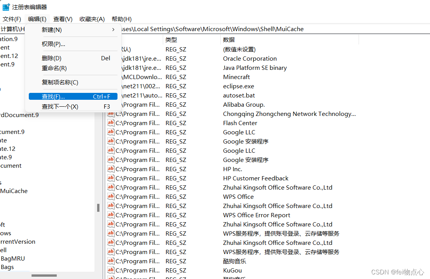Select the ate.12 key in the tree

coord(8,149)
